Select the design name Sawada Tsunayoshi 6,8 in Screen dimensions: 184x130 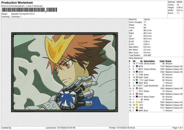23,14
